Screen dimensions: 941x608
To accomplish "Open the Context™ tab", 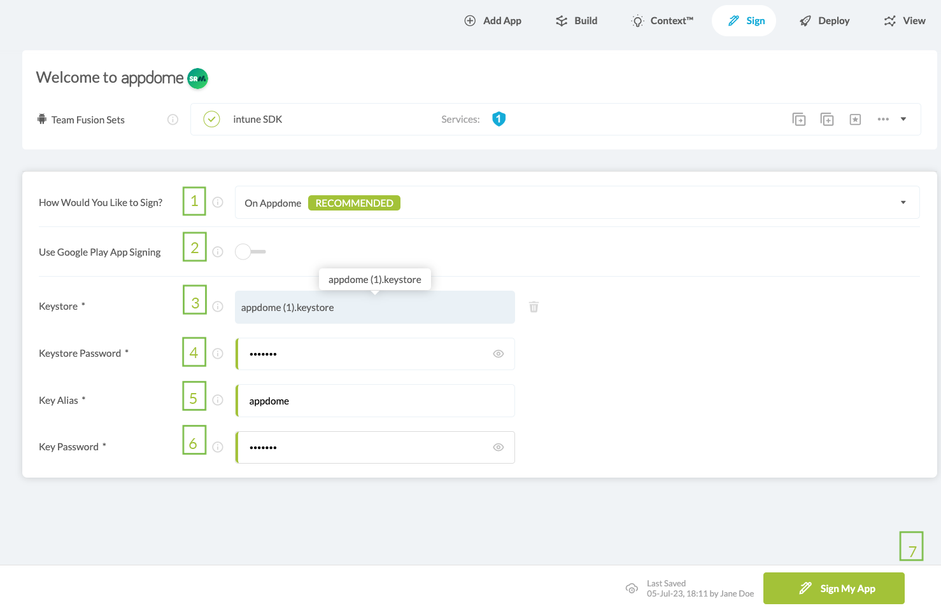I will click(x=662, y=21).
